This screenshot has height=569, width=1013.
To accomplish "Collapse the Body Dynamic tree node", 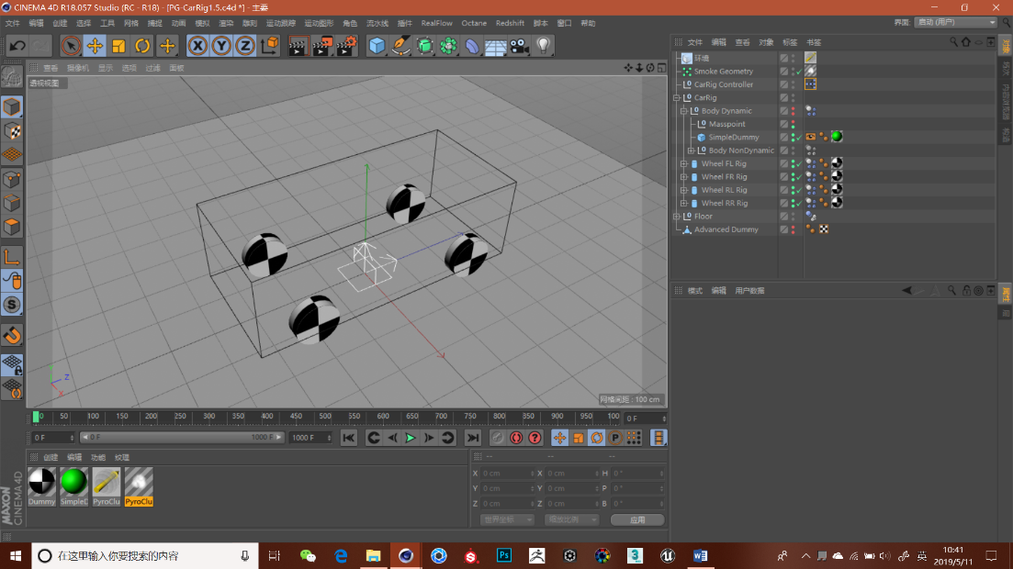I will point(683,111).
